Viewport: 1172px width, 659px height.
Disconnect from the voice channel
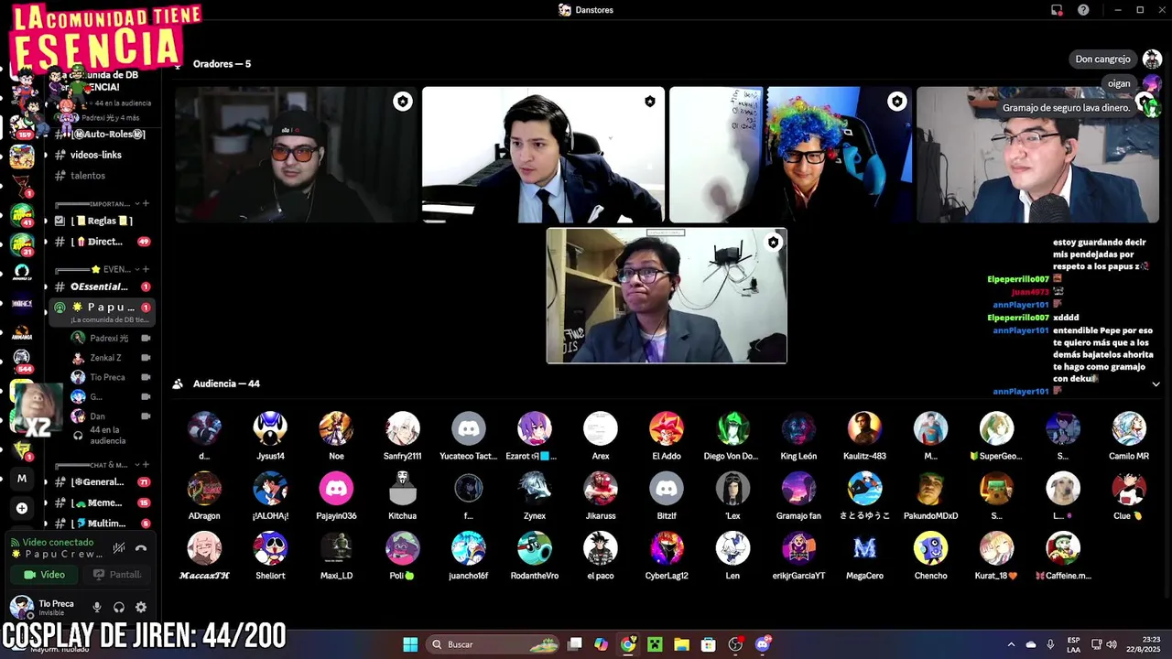[140, 547]
